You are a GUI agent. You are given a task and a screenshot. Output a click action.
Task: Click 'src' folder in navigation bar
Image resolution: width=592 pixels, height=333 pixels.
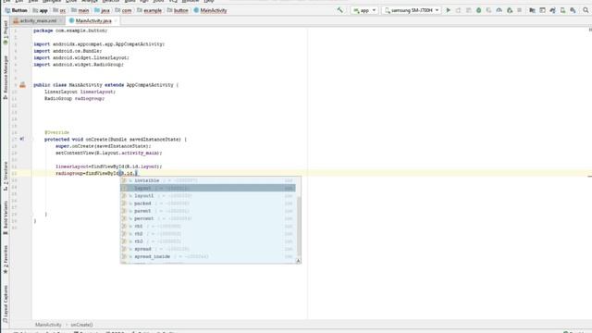(x=59, y=10)
